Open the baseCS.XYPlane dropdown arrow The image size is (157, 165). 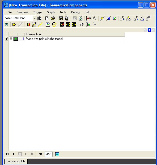[34, 18]
